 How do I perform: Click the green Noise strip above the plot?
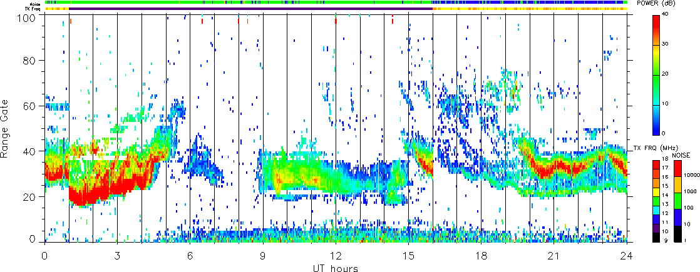point(336,3)
